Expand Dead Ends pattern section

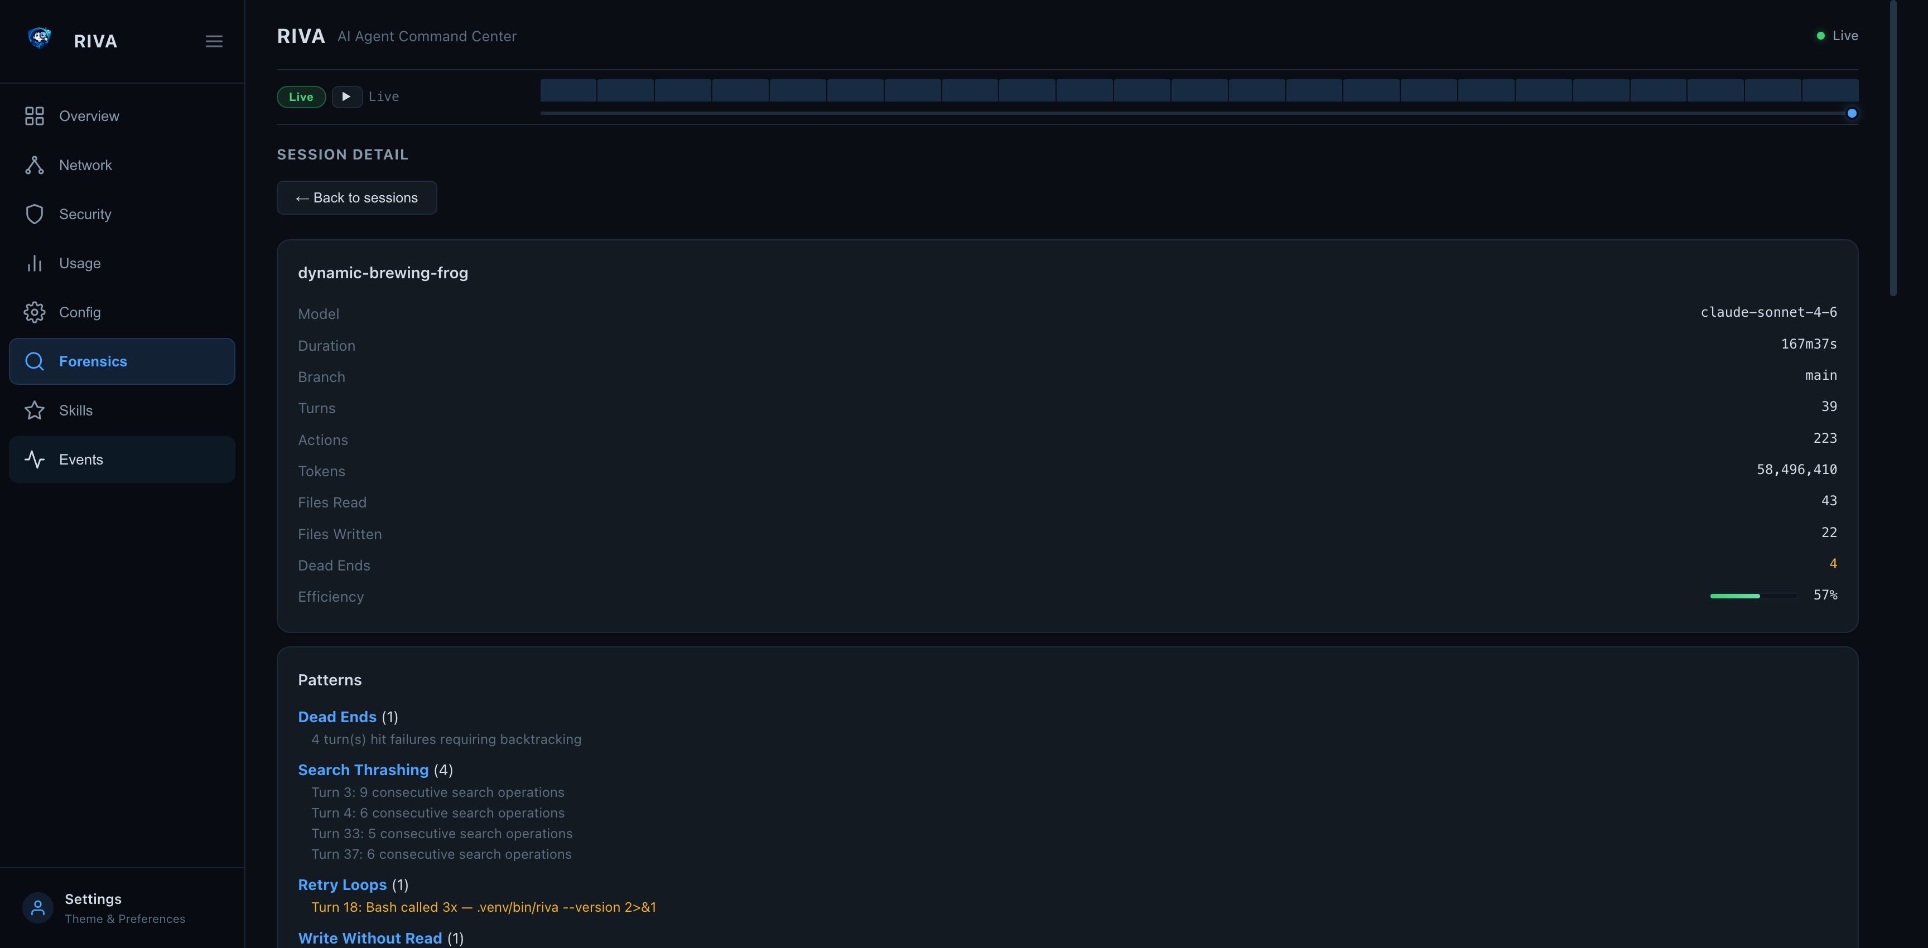pyautogui.click(x=337, y=717)
